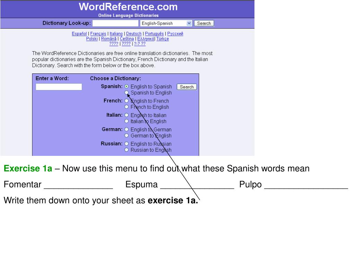Pick the German to English radio button
The height and width of the screenshot is (266, 355).
[127, 135]
